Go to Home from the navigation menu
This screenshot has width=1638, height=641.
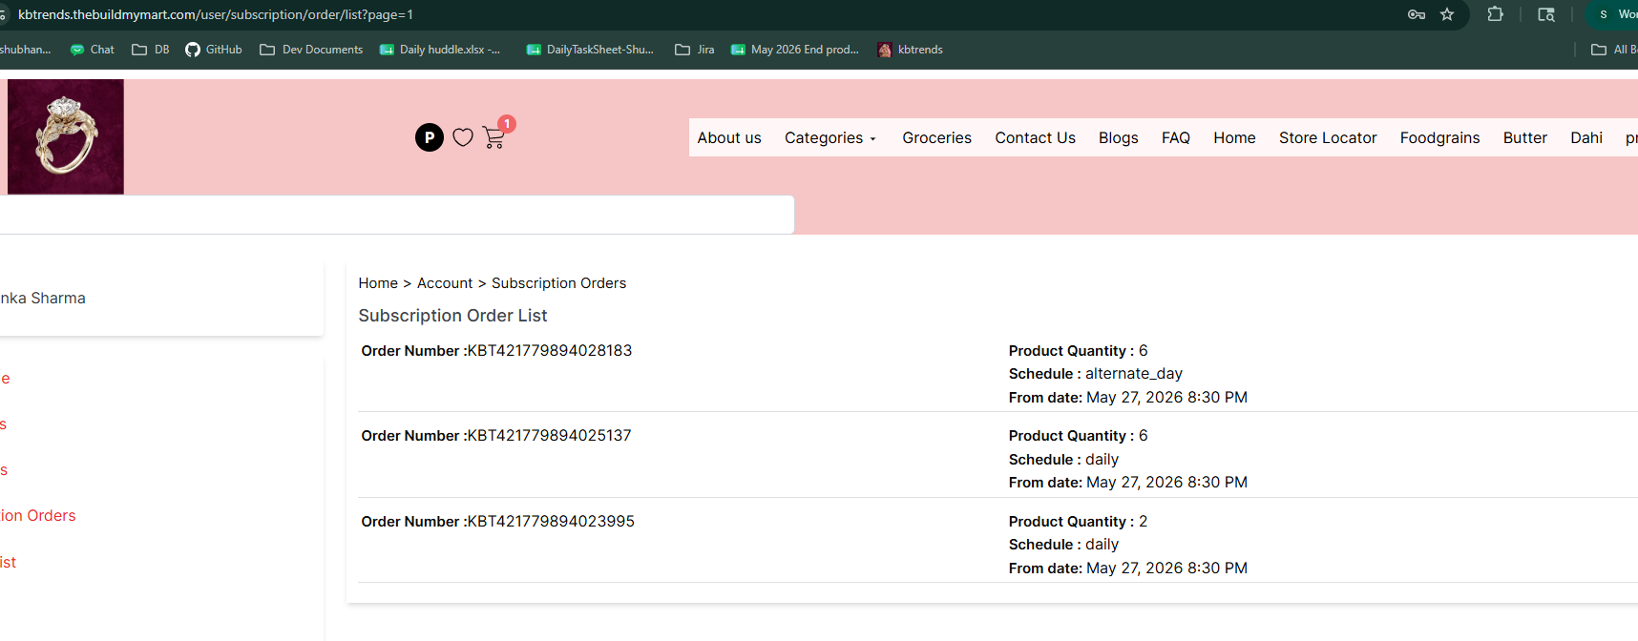click(x=1234, y=138)
